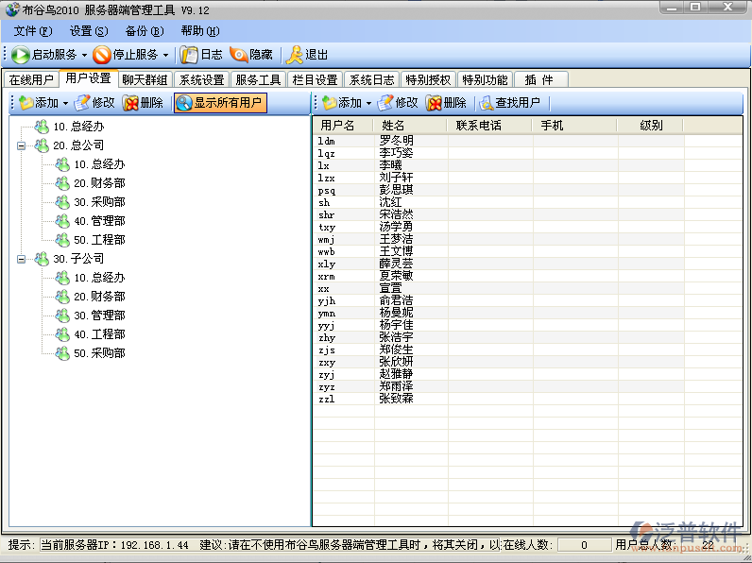This screenshot has width=752, height=563.
Task: Open the 帮助(H) menu
Action: click(200, 31)
